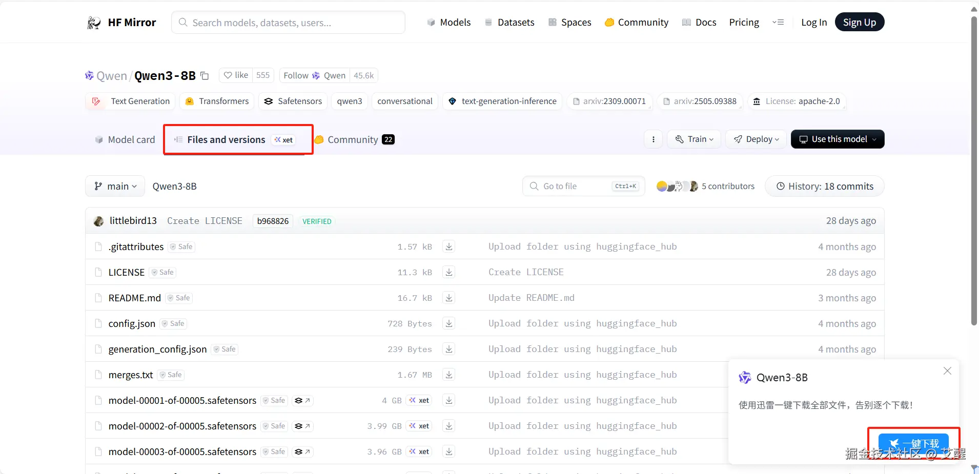Open the Train dropdown

click(x=694, y=139)
